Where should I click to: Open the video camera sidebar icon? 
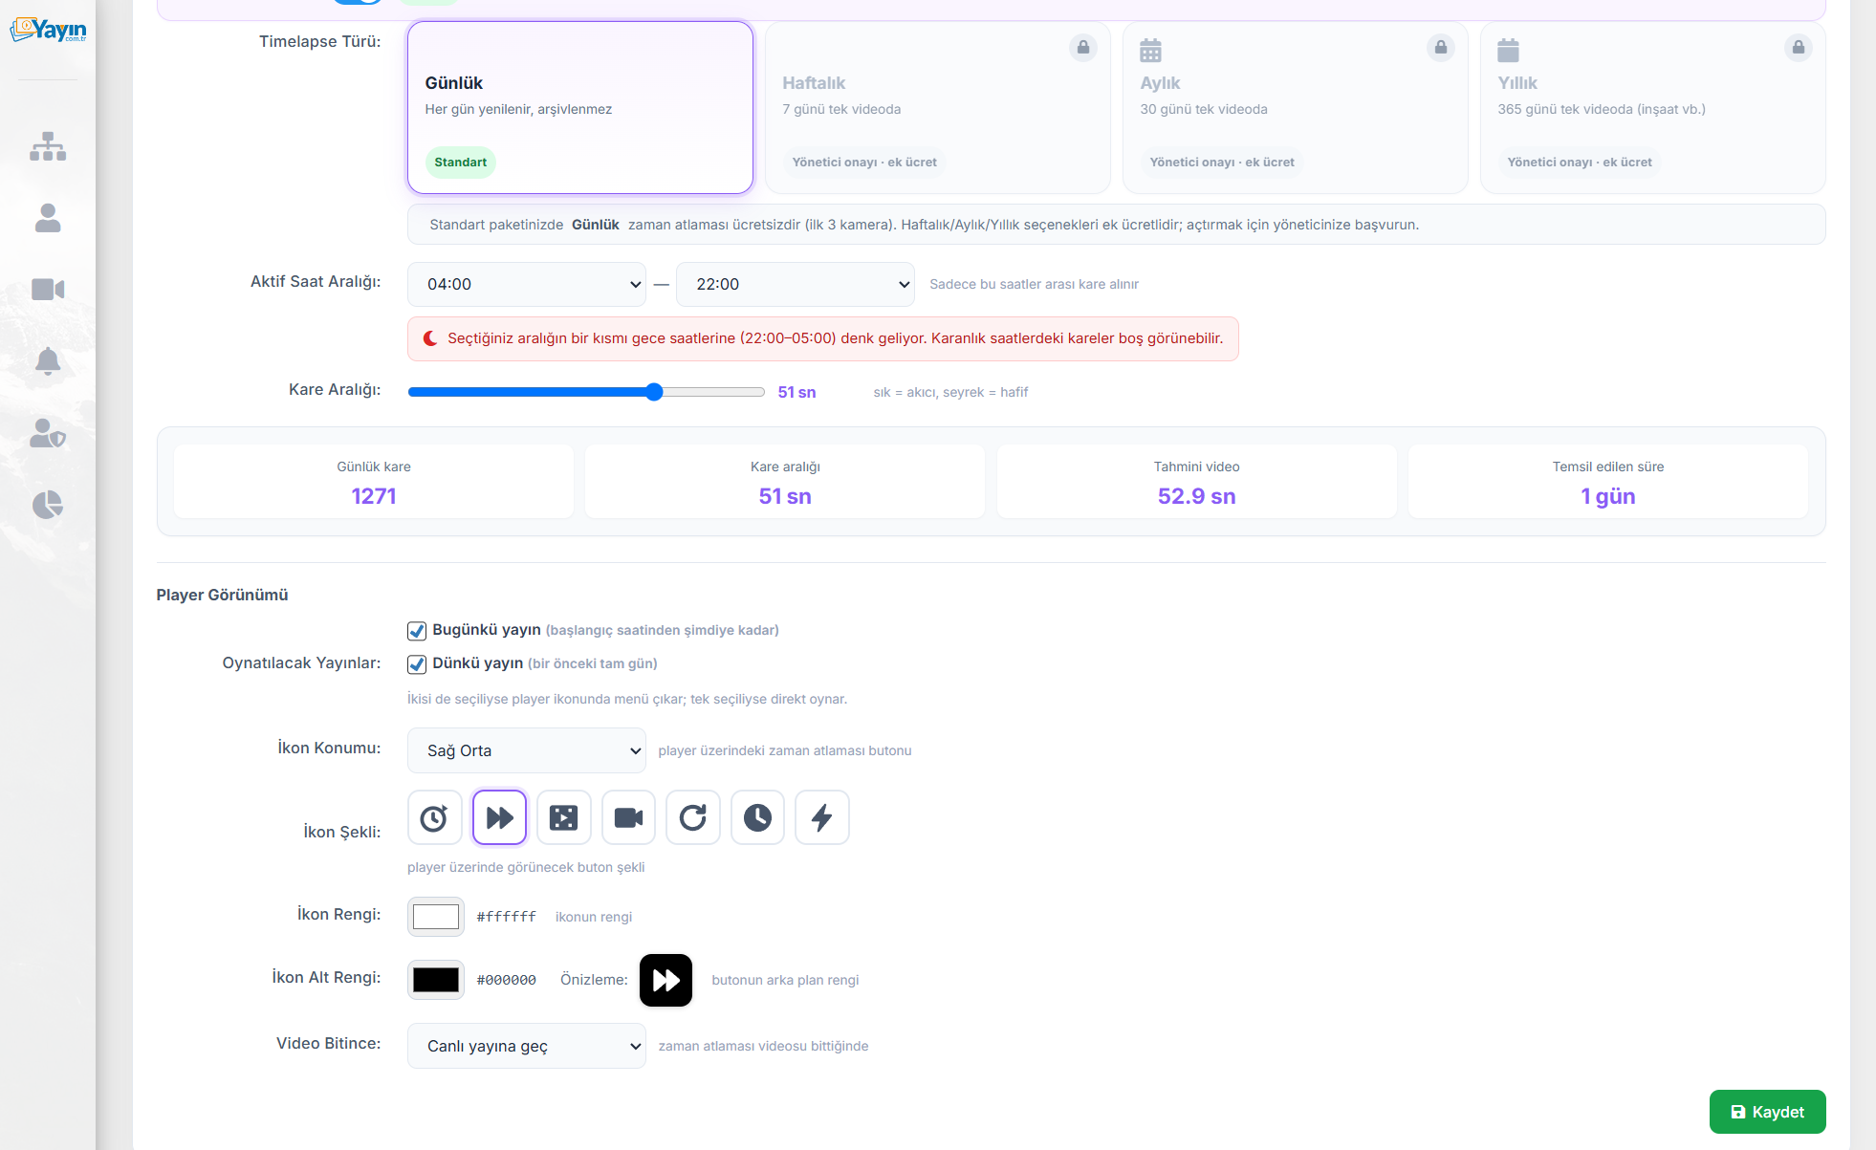coord(48,290)
